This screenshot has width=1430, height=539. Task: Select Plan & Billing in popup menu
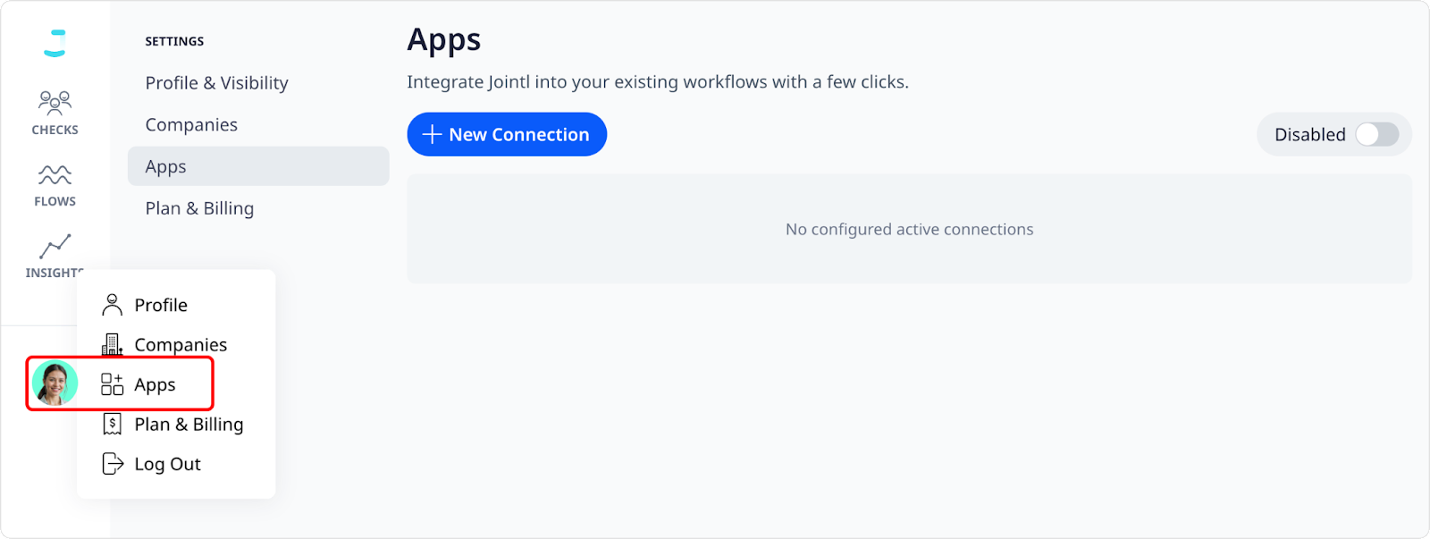point(189,424)
